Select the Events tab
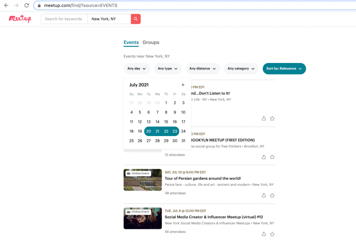This screenshot has height=242, width=356. pyautogui.click(x=131, y=42)
